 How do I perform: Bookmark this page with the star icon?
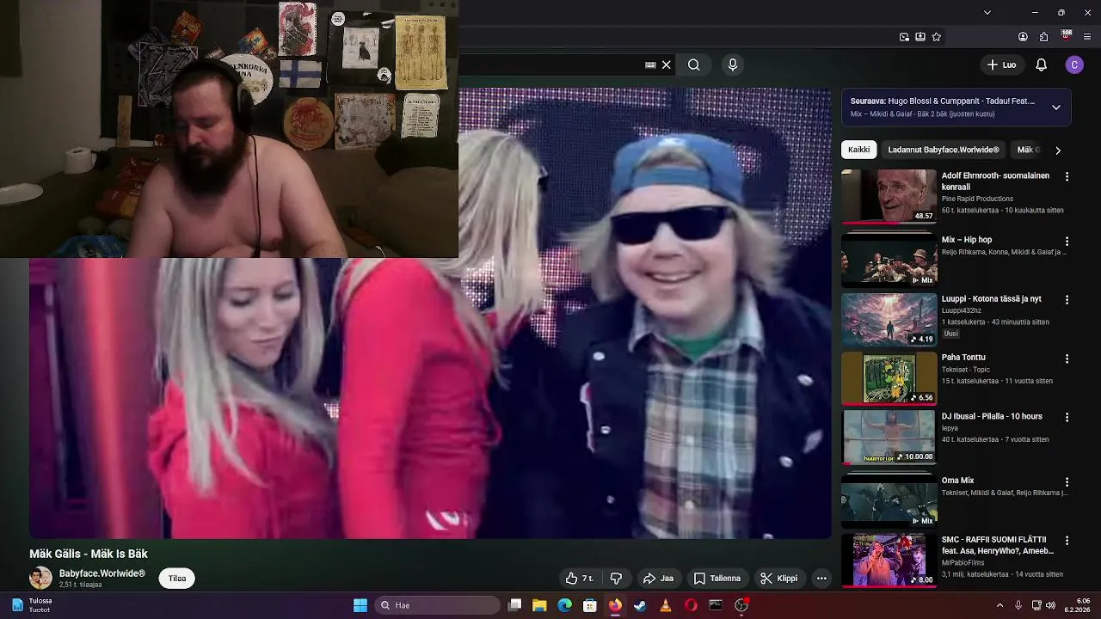937,37
